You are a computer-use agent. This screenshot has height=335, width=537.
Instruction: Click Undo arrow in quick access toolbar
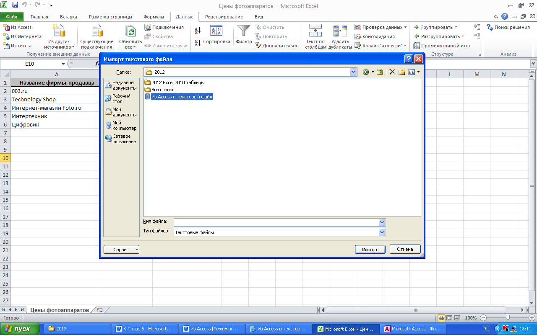tap(25, 5)
